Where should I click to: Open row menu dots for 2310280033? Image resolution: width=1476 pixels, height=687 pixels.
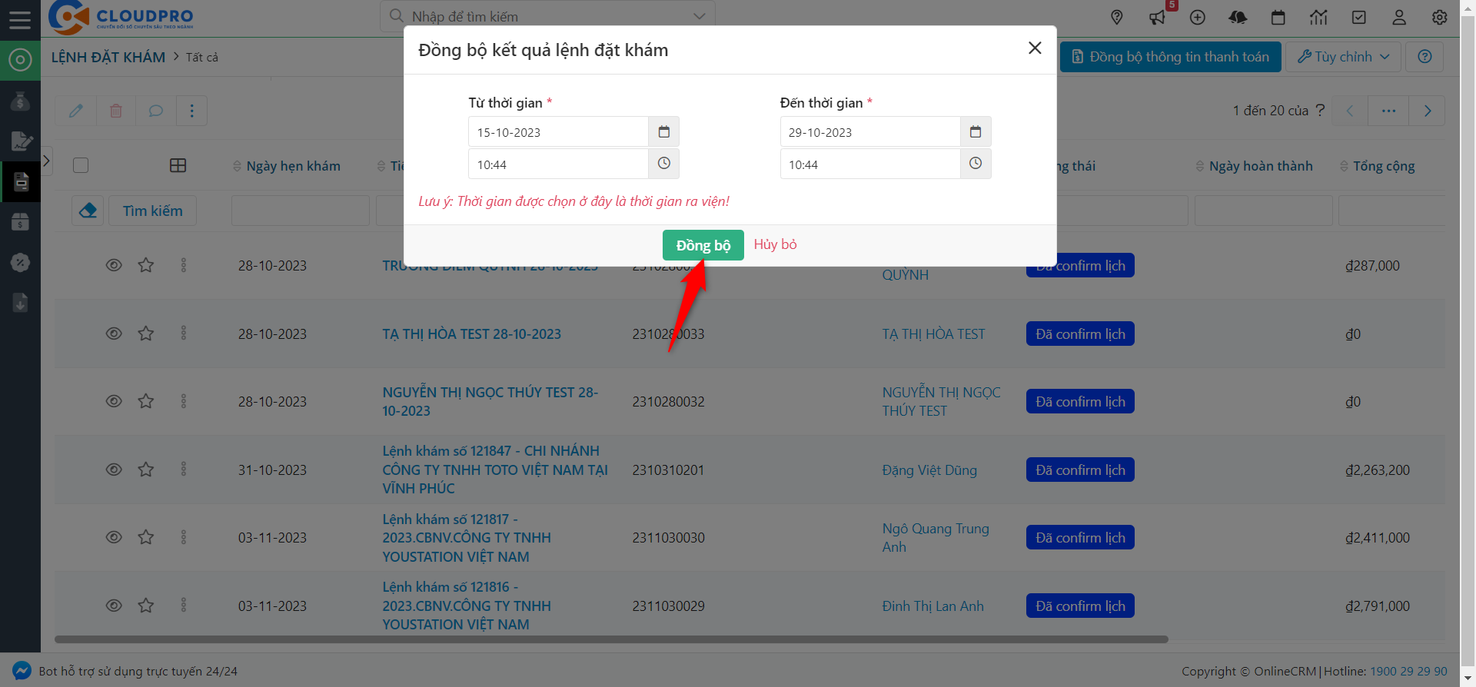click(184, 334)
